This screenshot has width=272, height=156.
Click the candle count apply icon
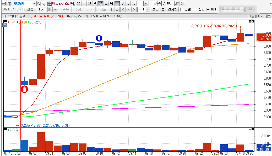tap(177, 3)
